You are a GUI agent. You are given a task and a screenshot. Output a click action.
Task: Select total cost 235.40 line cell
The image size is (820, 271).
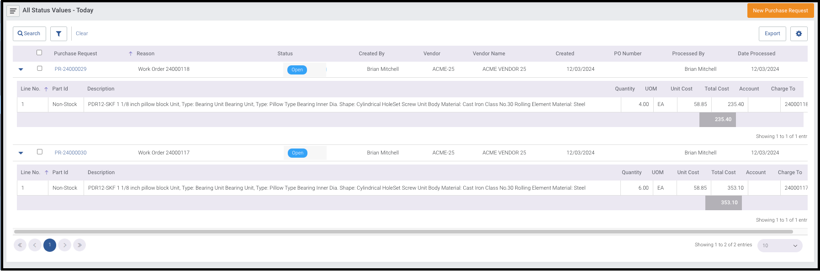[x=730, y=104]
